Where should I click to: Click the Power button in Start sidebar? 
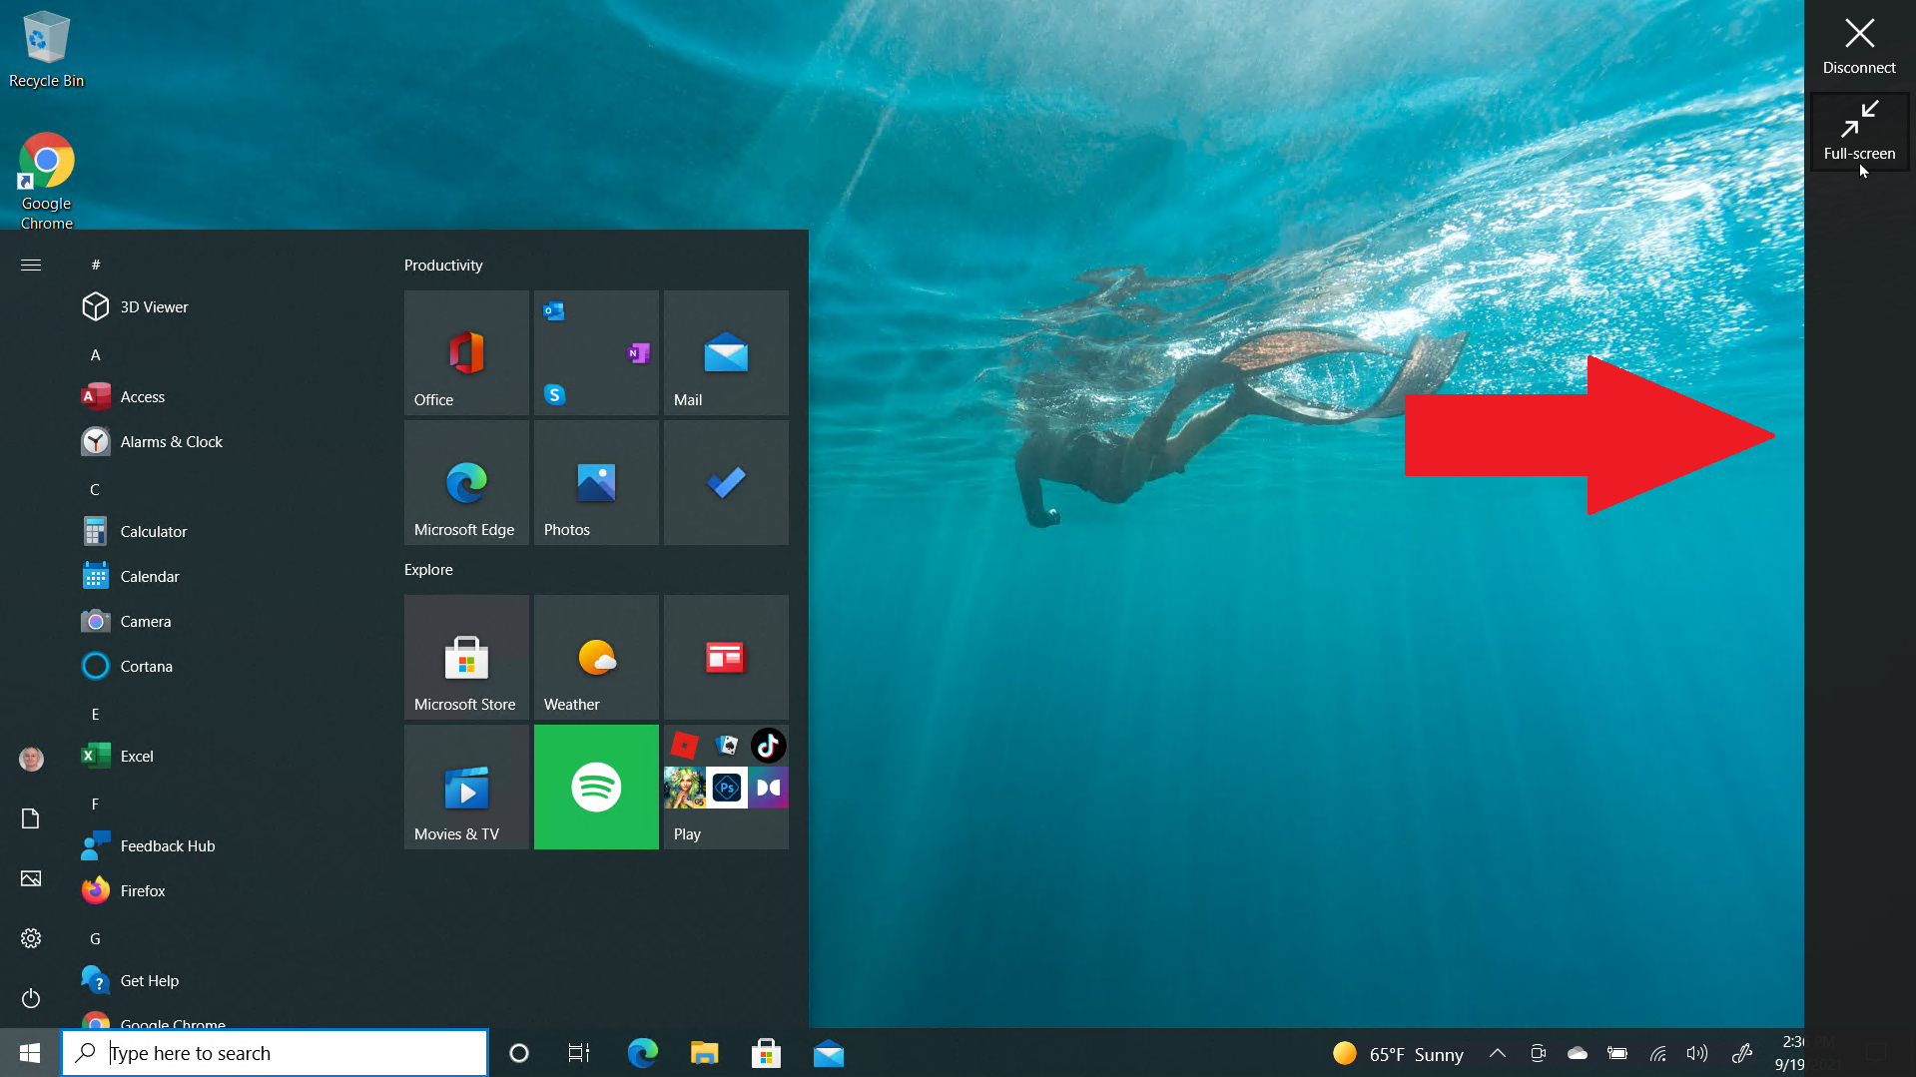(x=31, y=998)
